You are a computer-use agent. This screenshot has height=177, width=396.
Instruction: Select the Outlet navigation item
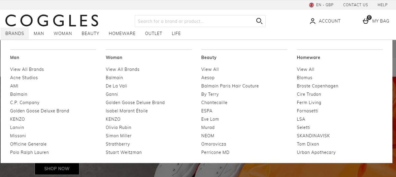tap(153, 33)
